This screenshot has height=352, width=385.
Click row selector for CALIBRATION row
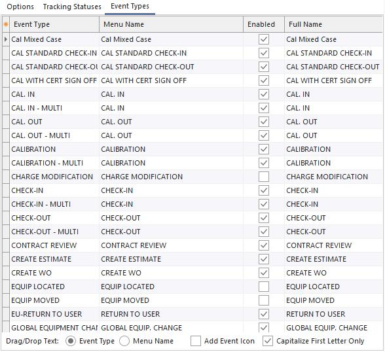[x=6, y=149]
